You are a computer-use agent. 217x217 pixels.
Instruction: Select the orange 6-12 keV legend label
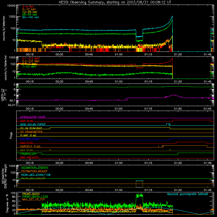pos(29,9)
